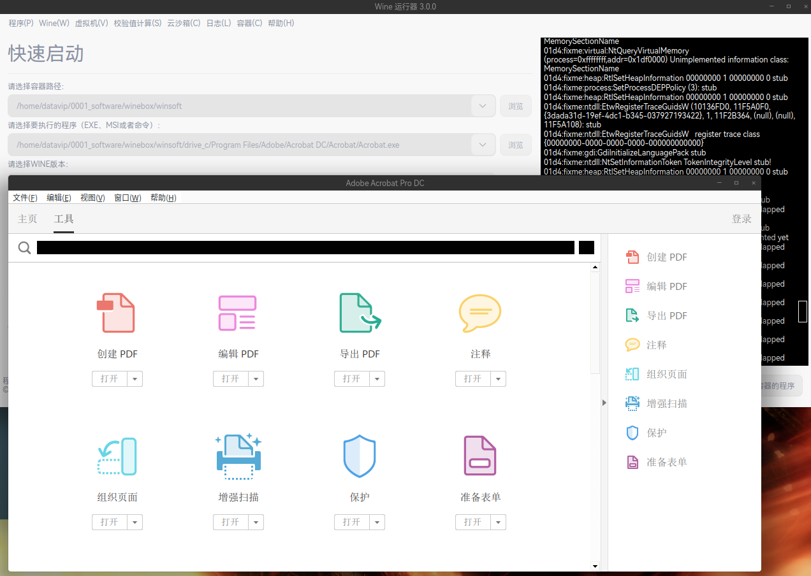This screenshot has width=811, height=576.
Task: Collapse the right pane with triangle handle
Action: click(x=604, y=402)
